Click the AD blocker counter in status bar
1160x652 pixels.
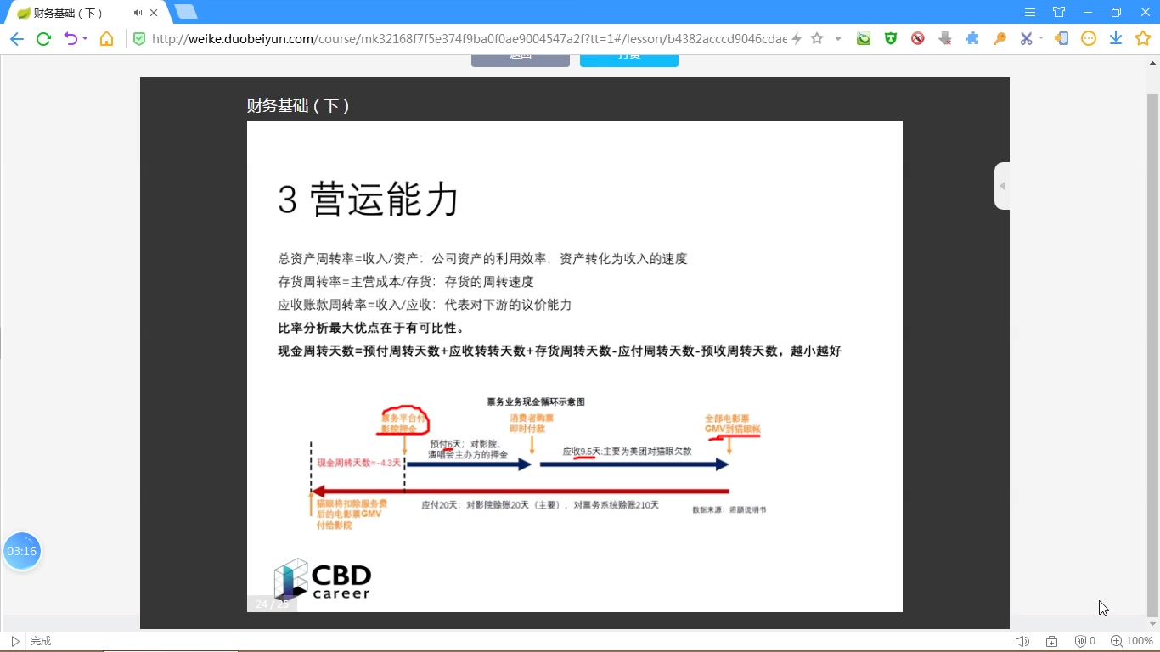[1085, 641]
